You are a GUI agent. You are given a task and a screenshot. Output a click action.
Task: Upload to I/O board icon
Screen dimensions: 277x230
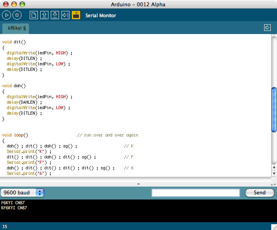click(65, 15)
